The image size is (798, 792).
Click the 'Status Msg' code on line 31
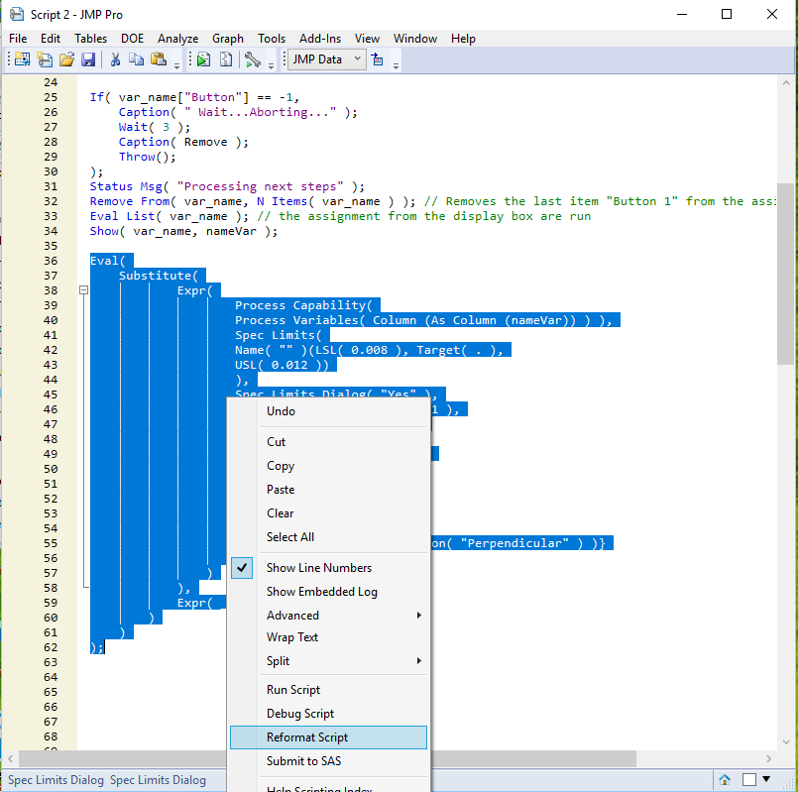[x=126, y=186]
